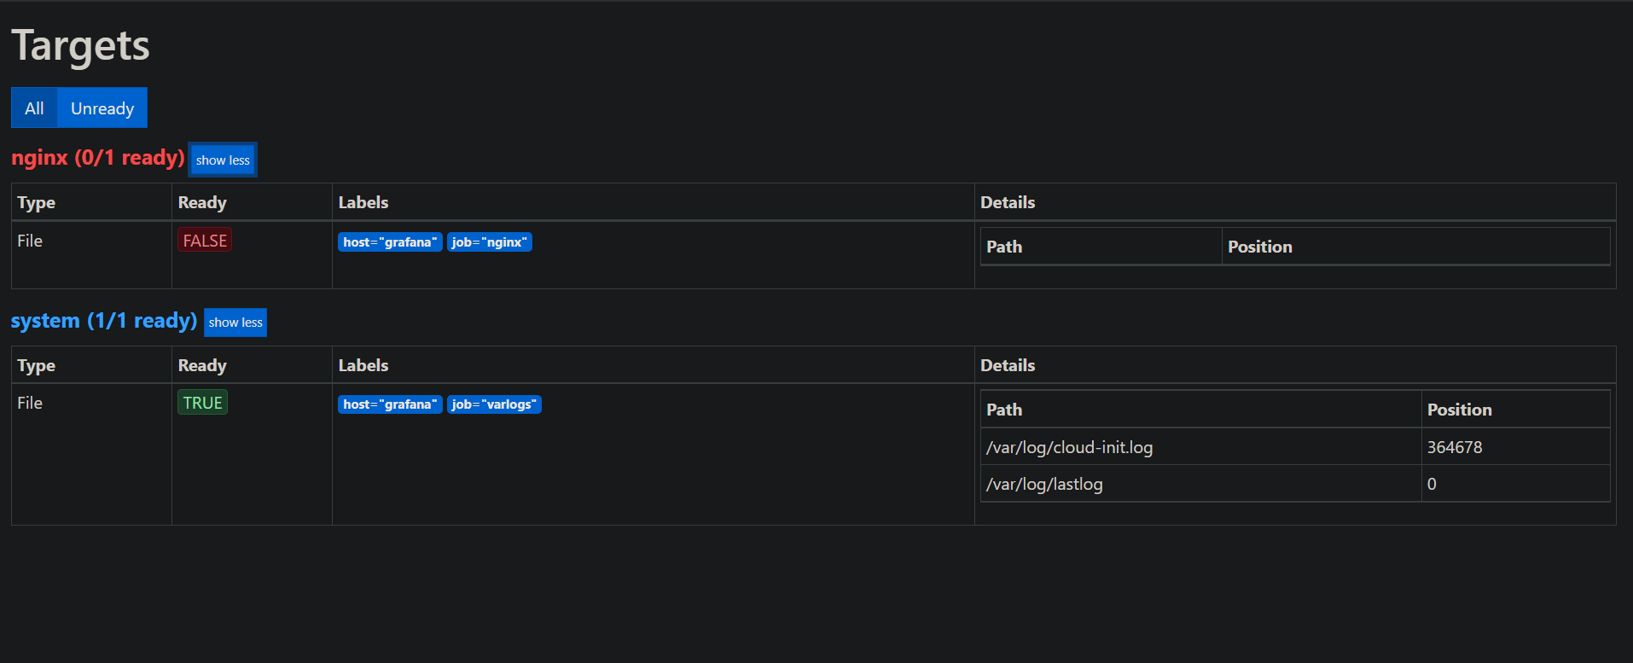
Task: Click the Targets page title
Action: [79, 46]
